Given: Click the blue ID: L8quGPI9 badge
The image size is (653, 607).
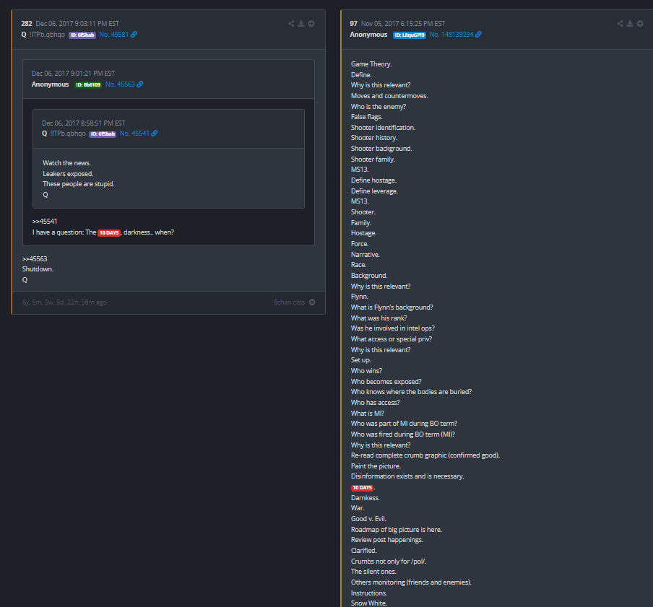Looking at the screenshot, I should [x=410, y=35].
